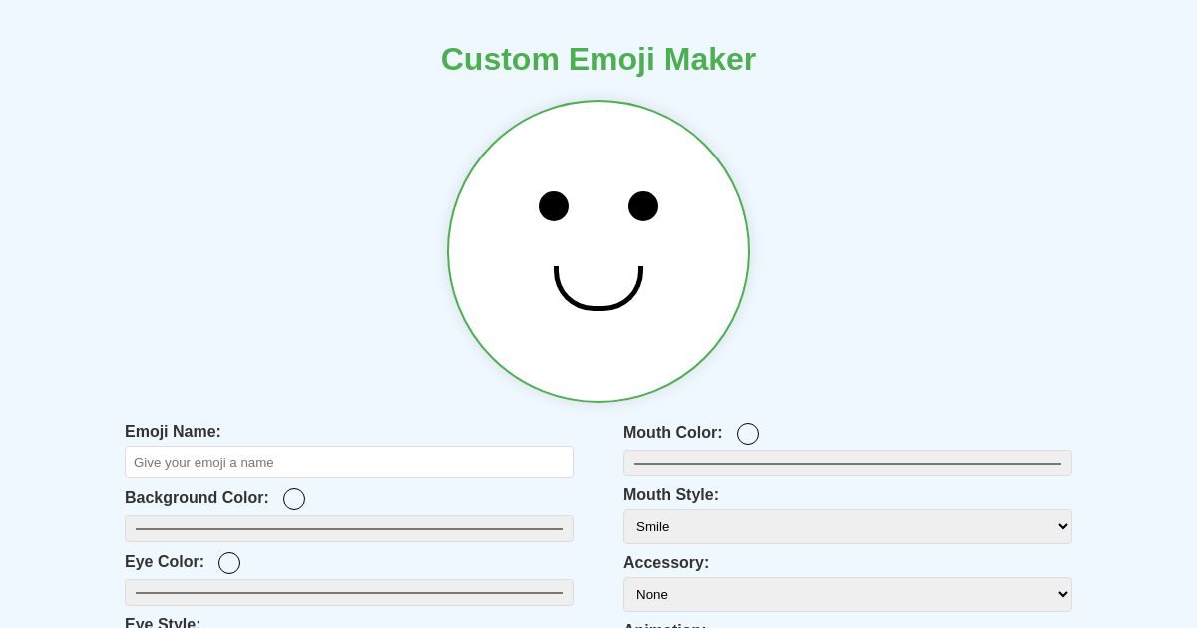The image size is (1197, 628).
Task: Adjust the Background Color slider
Action: click(349, 528)
